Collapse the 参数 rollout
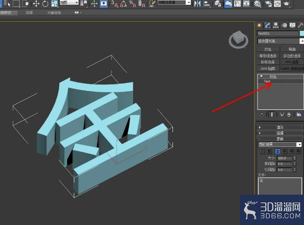 (x=280, y=139)
